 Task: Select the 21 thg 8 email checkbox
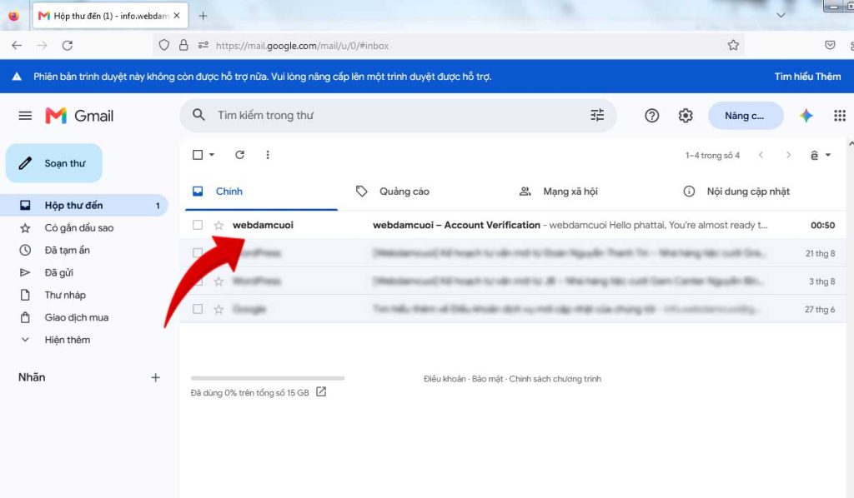click(198, 253)
